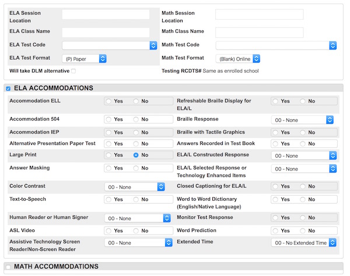
Task: Select No for Word to Word Dictionary
Action: tap(303, 199)
